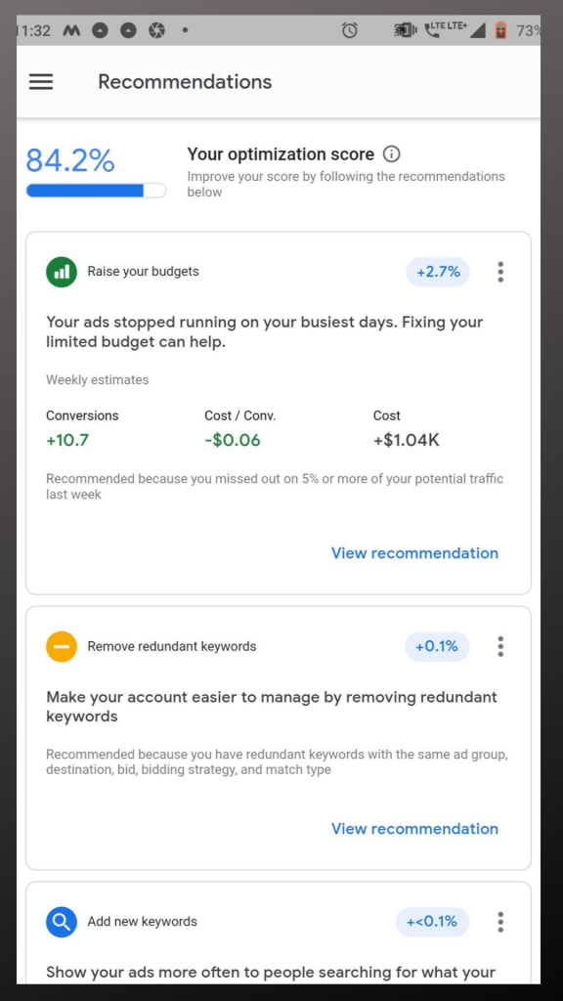Open View recommendation for Remove redundant keywords
This screenshot has width=563, height=1001.
[x=414, y=828]
